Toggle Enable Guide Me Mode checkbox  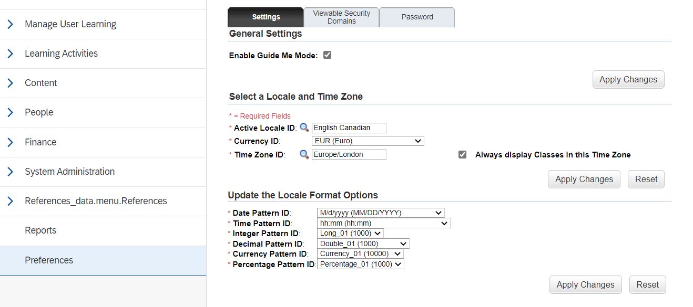click(x=327, y=55)
